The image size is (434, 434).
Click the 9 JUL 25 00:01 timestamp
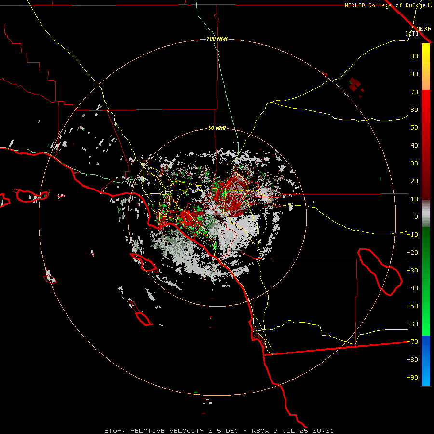pyautogui.click(x=303, y=431)
